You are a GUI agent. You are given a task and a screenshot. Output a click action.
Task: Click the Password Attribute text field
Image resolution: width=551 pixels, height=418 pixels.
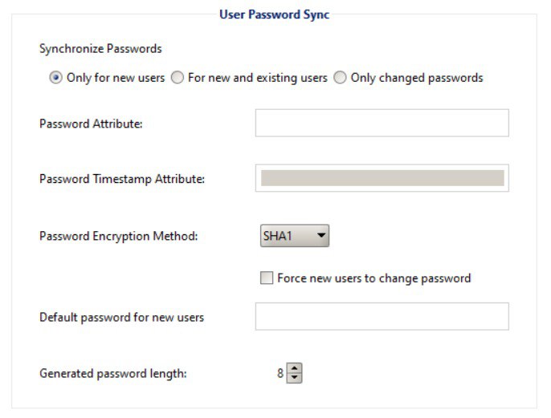tap(382, 123)
